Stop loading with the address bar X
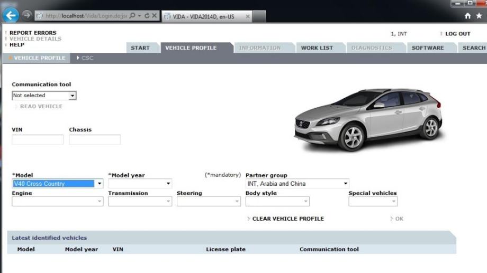 click(155, 15)
